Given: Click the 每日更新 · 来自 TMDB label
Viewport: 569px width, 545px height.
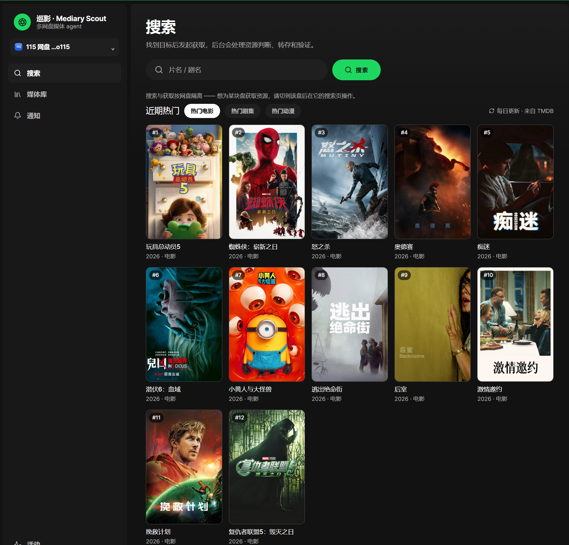Looking at the screenshot, I should coord(525,111).
